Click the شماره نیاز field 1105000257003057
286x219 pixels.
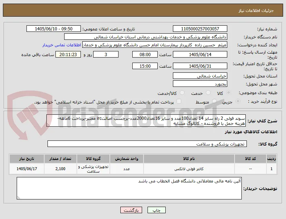200,29
